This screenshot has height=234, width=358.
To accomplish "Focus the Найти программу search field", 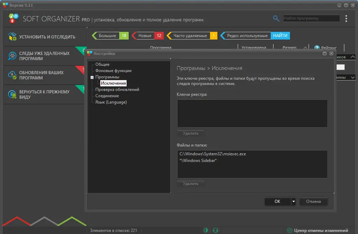I will [x=311, y=18].
